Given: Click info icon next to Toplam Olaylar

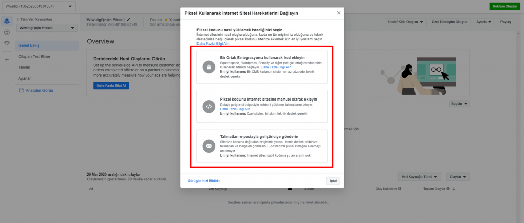Looking at the screenshot, I should click(448, 189).
